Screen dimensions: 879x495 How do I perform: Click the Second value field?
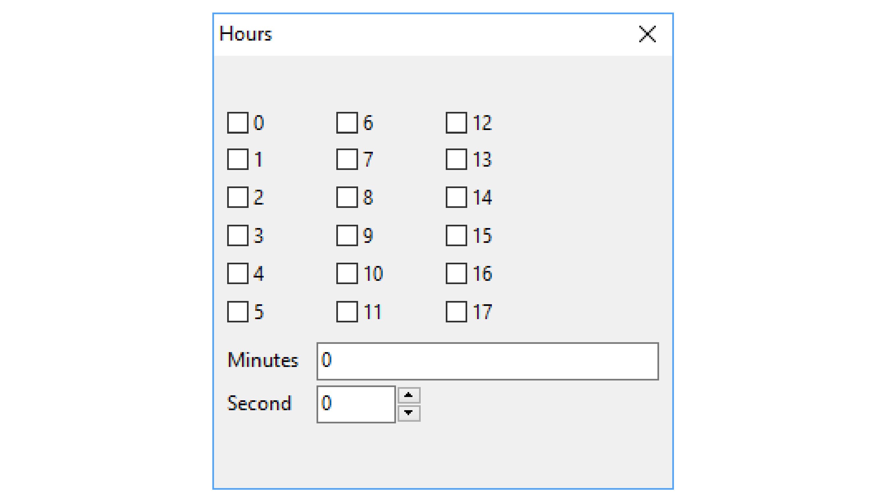(x=356, y=404)
